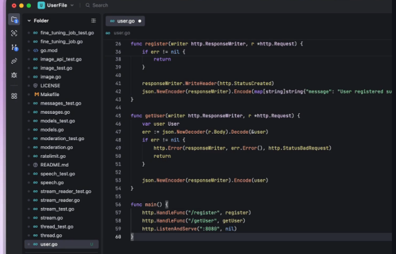Open moderation_test.go file
This screenshot has width=396, height=254.
(62, 138)
